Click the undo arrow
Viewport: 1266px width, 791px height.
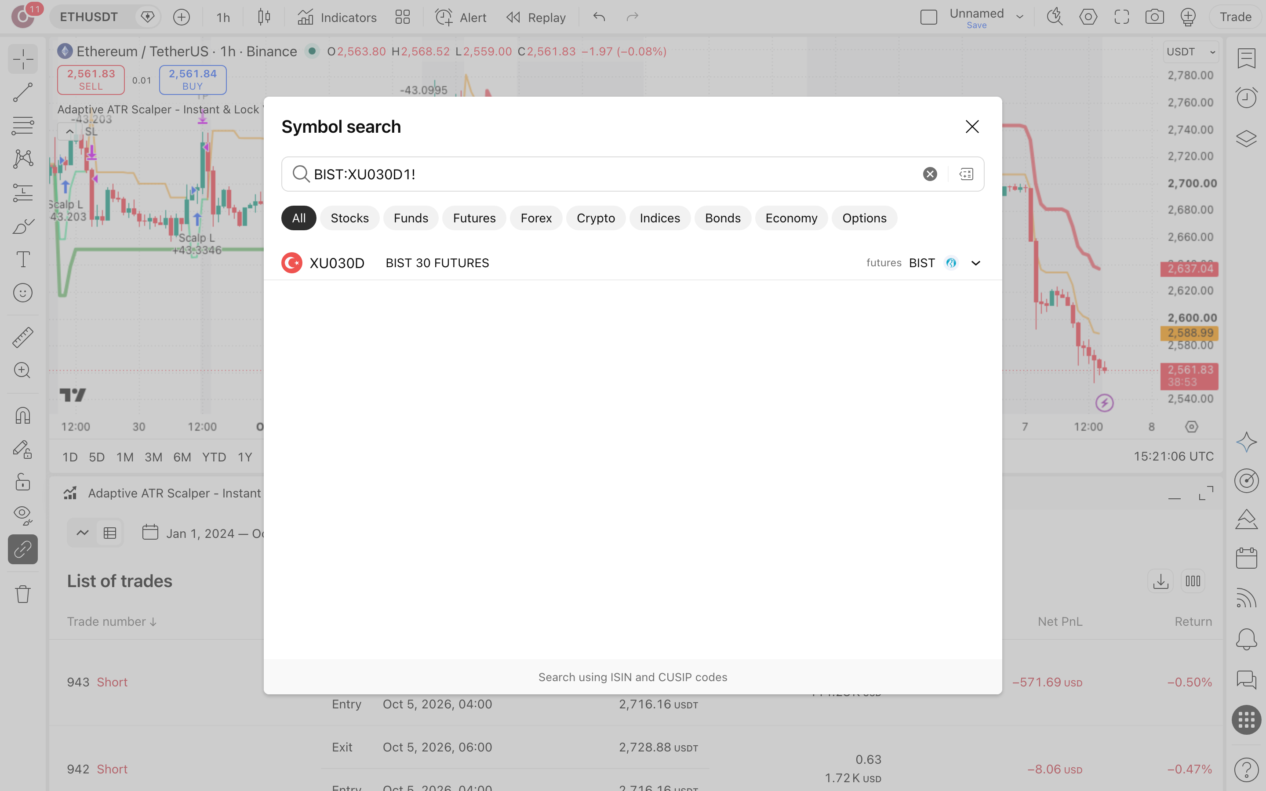tap(599, 17)
